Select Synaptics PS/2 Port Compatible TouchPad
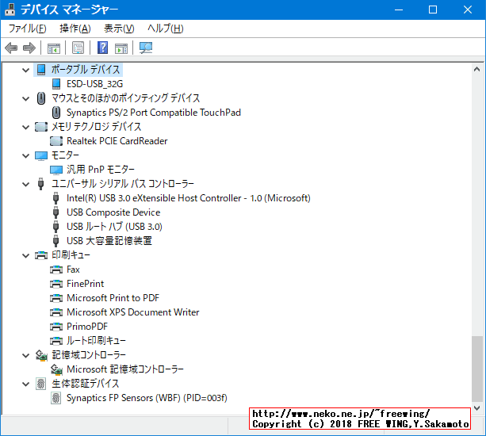Screen dimensions: 486x436 [x=153, y=113]
